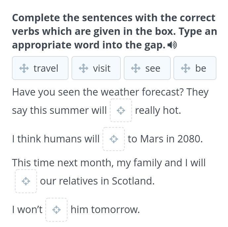Play the audio speaker icon
The width and height of the screenshot is (228, 227).
172,45
